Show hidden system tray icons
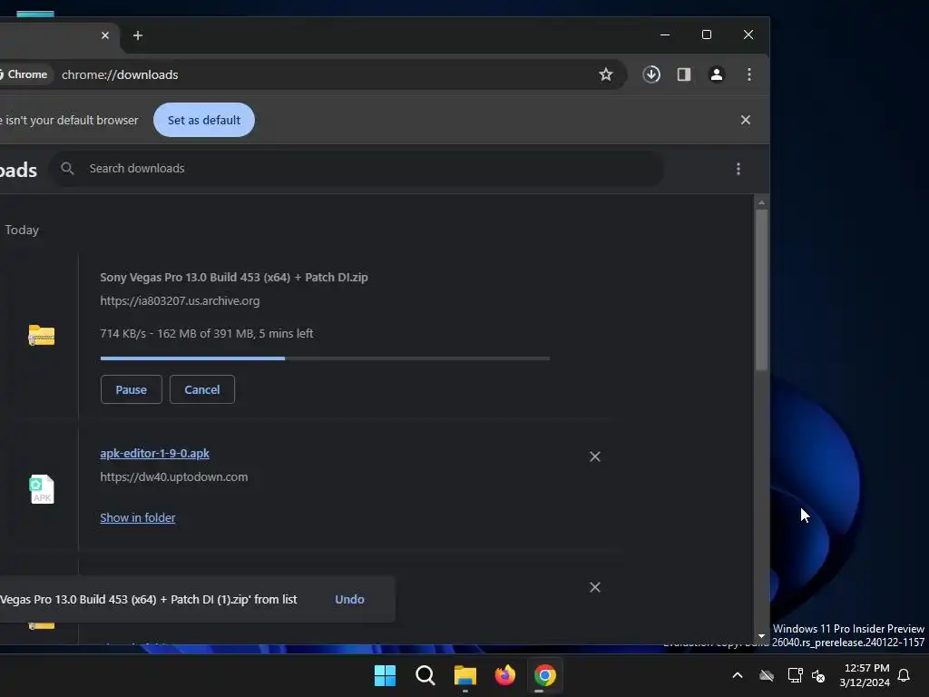The height and width of the screenshot is (697, 929). click(738, 675)
